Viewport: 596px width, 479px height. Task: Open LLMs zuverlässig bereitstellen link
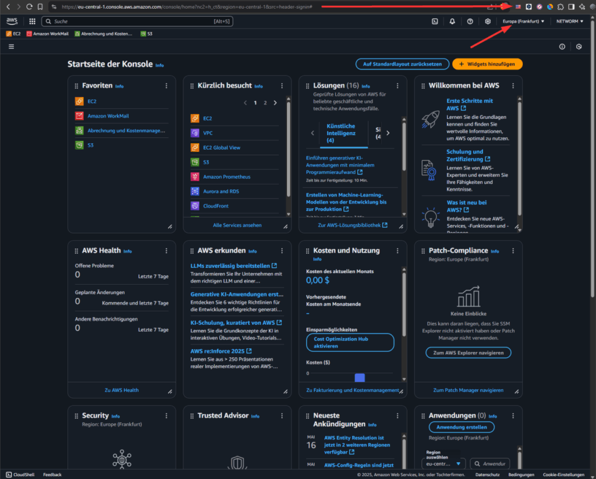234,266
